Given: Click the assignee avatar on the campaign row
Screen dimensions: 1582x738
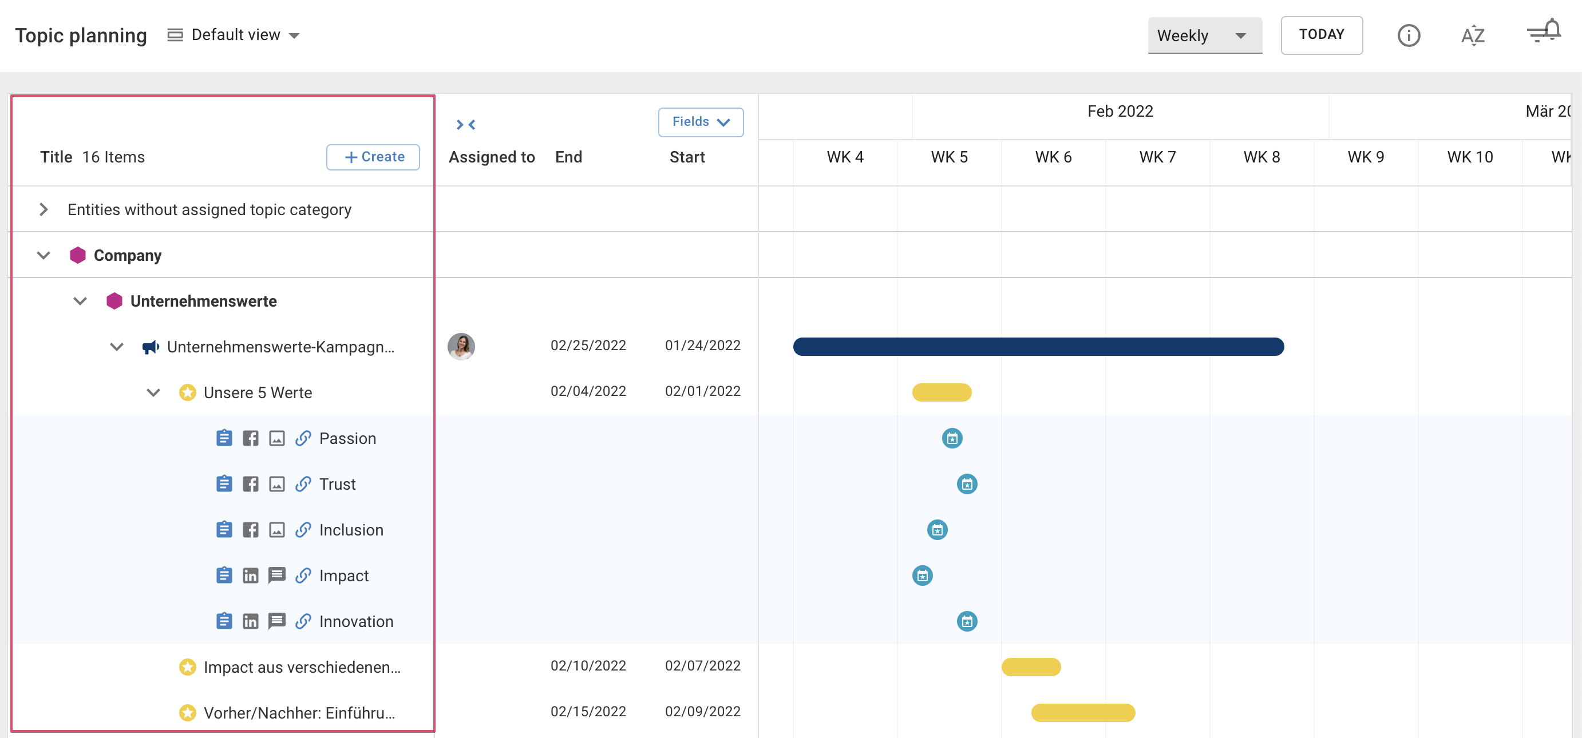Looking at the screenshot, I should click(461, 346).
